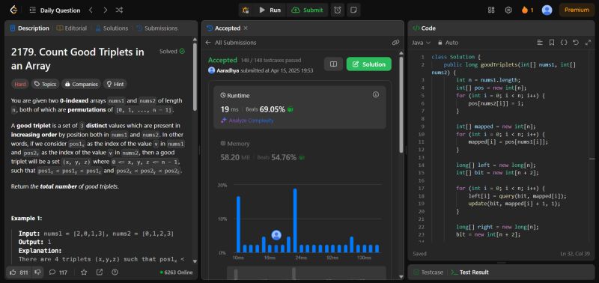Screen dimensions: 599x283
Task: Star the problem as favorite
Action: point(84,273)
